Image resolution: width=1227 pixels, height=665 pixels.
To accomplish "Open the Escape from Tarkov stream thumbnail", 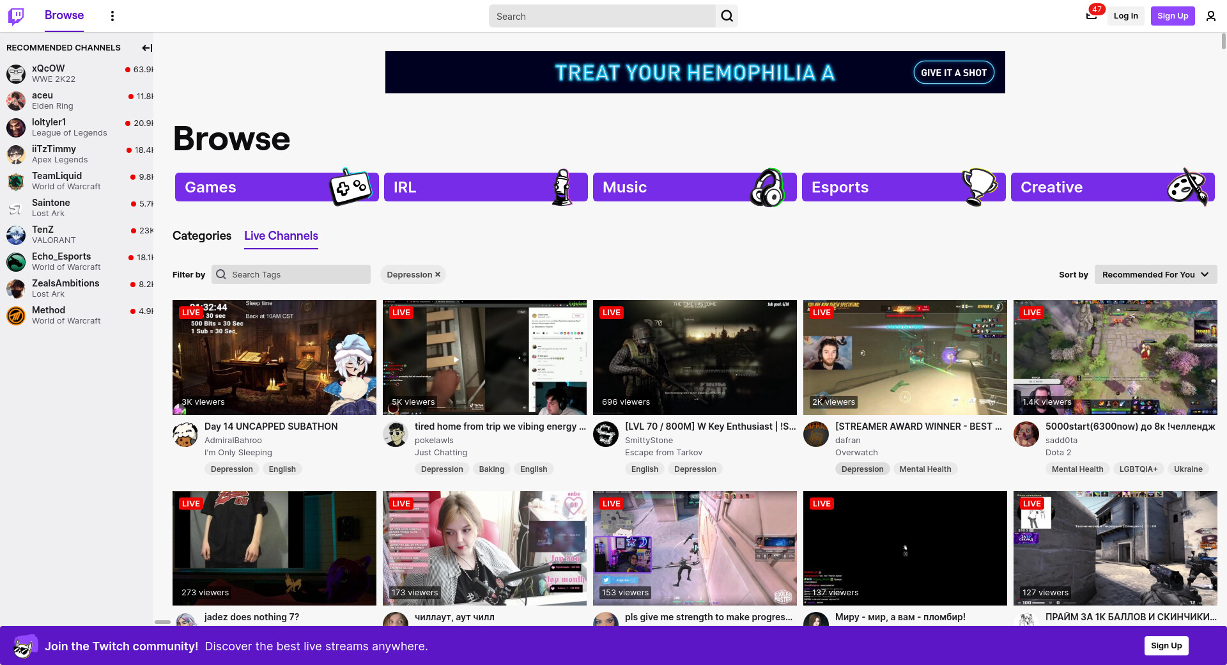I will 695,357.
